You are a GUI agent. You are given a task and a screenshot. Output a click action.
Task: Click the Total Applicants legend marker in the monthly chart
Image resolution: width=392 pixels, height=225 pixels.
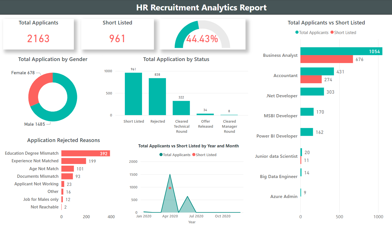(161, 155)
